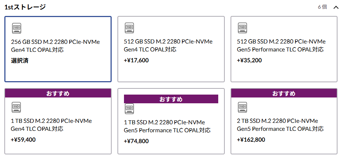The width and height of the screenshot is (348, 158).
Task: Click SSD icon on 256 GB Gen4 card
Action: [17, 28]
